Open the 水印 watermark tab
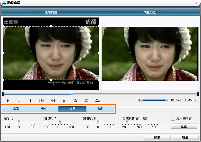This screenshot has height=142, width=201. tap(100, 109)
